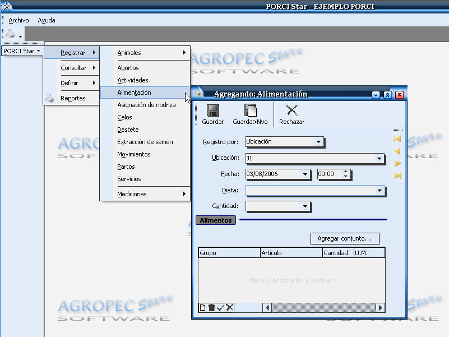Open the Definir submenu
The image size is (449, 337).
pos(72,83)
